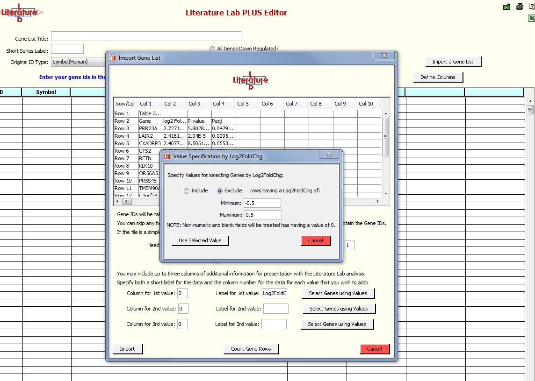Click the preview table's right scroll arrow
This screenshot has width=535, height=381.
378,201
